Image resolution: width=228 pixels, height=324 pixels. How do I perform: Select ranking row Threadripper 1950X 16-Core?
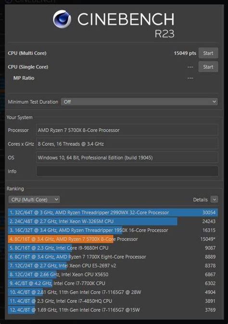coord(113,230)
